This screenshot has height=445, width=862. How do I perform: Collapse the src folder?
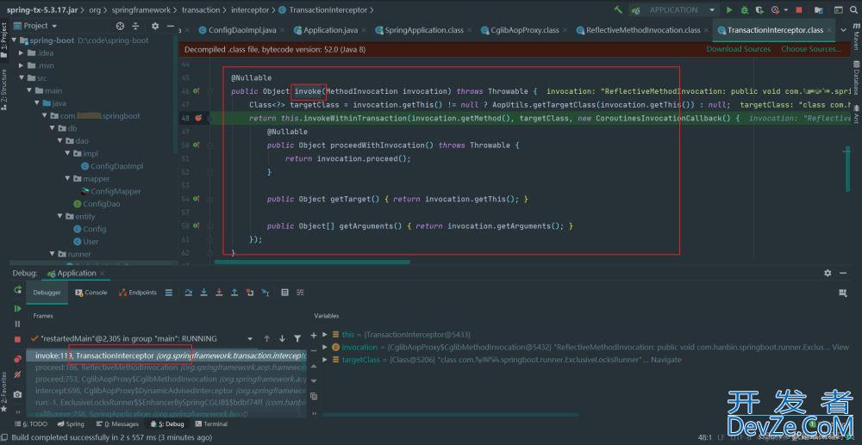coord(21,78)
